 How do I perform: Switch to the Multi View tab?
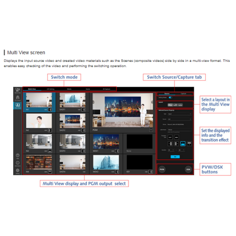point(32,89)
